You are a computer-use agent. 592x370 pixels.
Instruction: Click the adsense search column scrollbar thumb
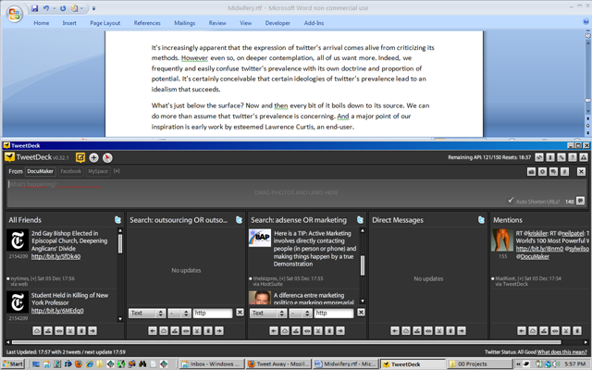[363, 265]
